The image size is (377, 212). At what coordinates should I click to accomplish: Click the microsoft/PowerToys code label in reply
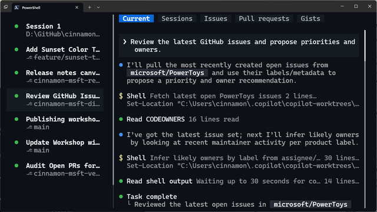pyautogui.click(x=167, y=73)
